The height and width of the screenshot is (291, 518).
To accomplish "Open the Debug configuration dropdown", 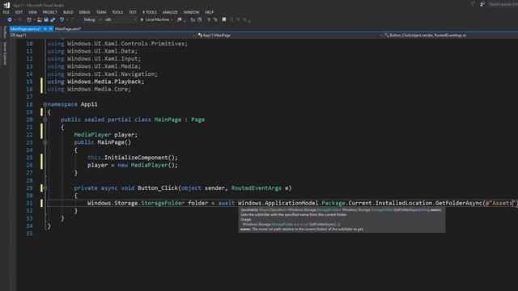I will tap(91, 19).
